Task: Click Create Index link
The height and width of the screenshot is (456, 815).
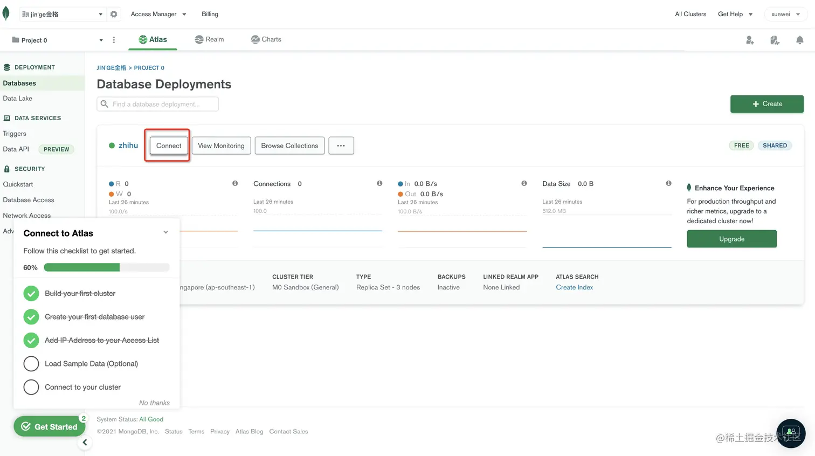Action: (574, 287)
